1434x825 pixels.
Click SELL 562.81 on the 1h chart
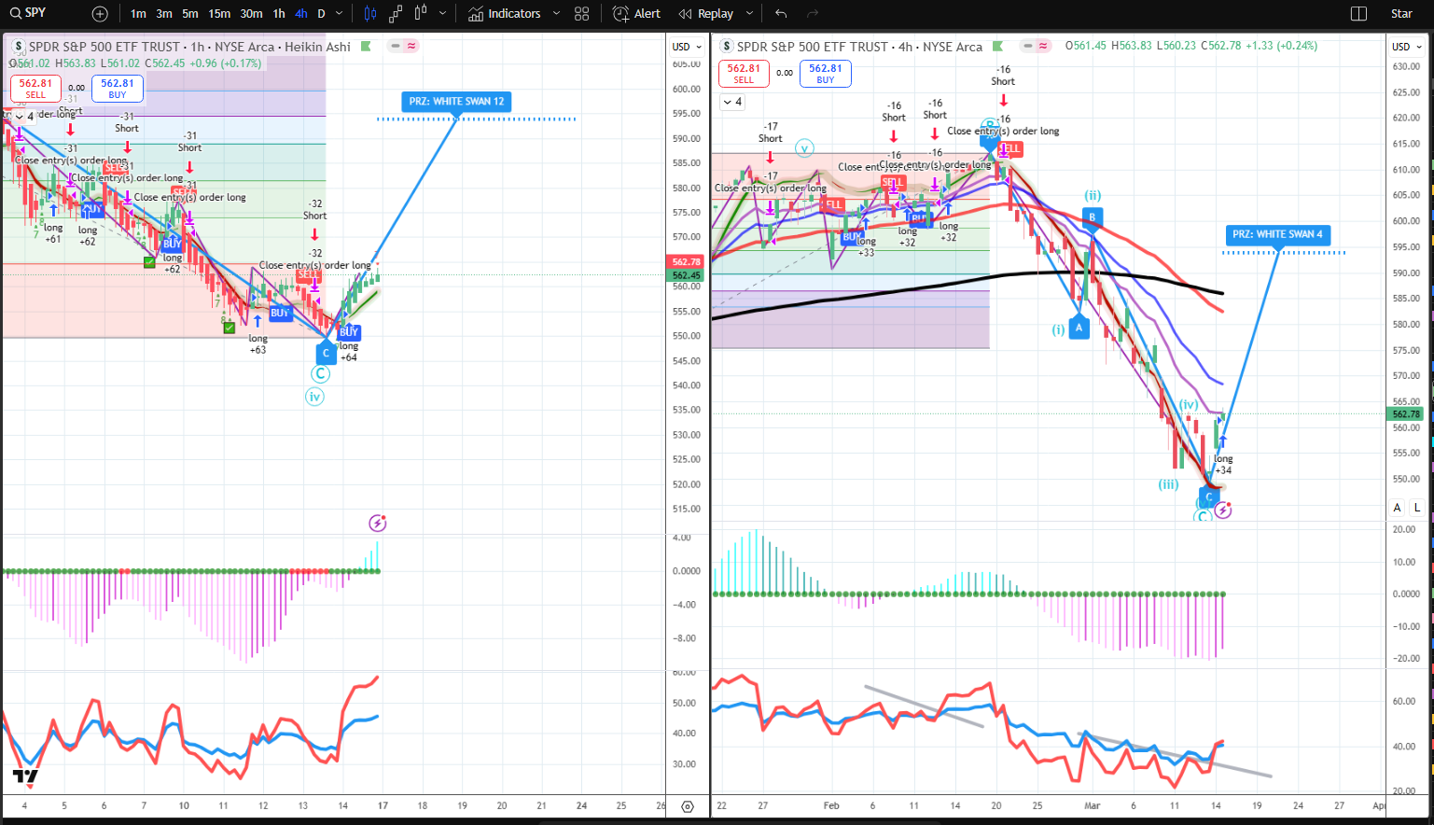pos(35,89)
